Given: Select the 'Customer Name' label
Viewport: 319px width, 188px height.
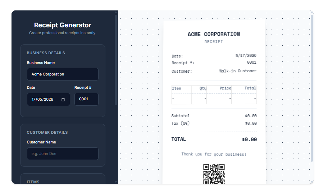Looking at the screenshot, I should coord(41,142).
